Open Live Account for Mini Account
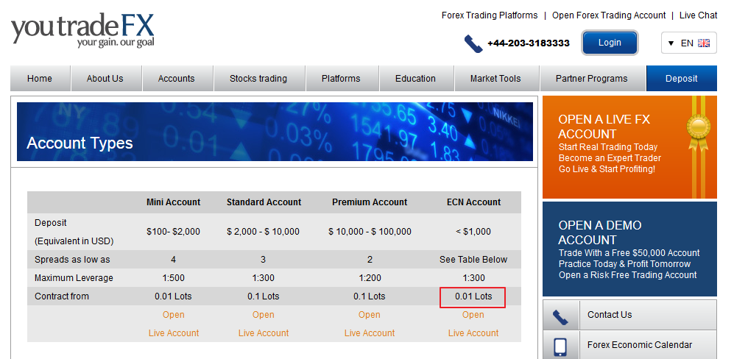The width and height of the screenshot is (734, 359). [x=174, y=324]
